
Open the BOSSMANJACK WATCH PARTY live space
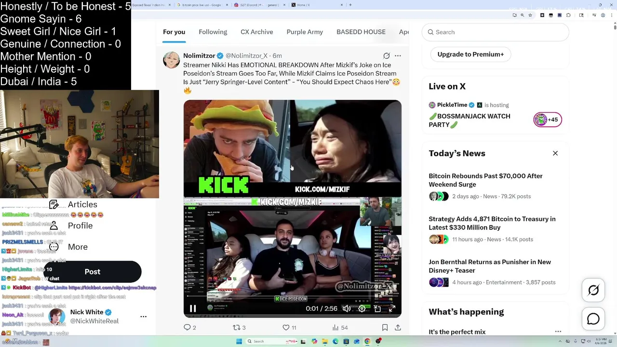[x=469, y=120]
